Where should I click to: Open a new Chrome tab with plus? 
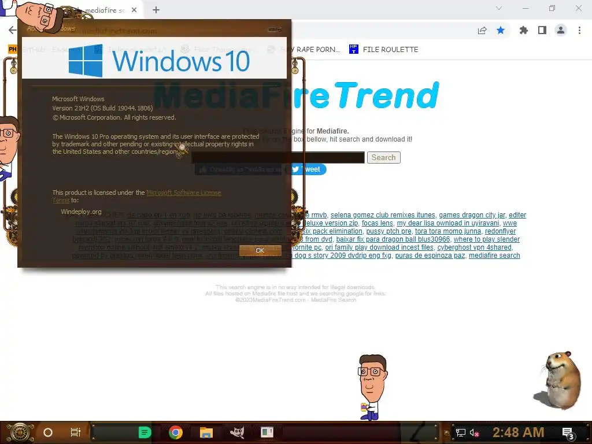(156, 10)
